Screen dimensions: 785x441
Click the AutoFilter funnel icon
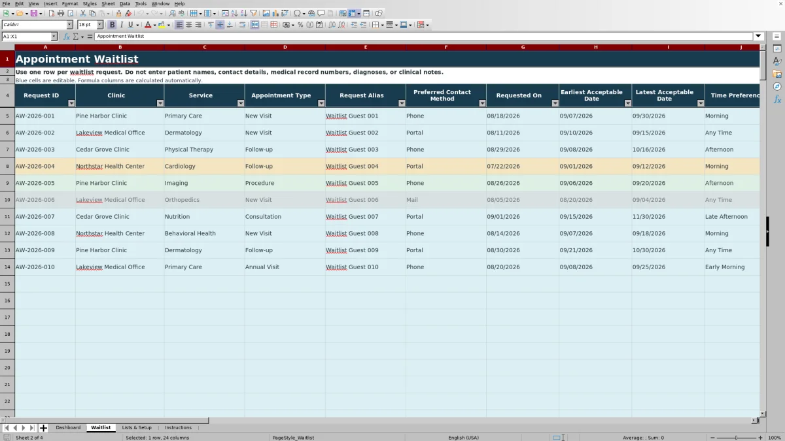[253, 13]
